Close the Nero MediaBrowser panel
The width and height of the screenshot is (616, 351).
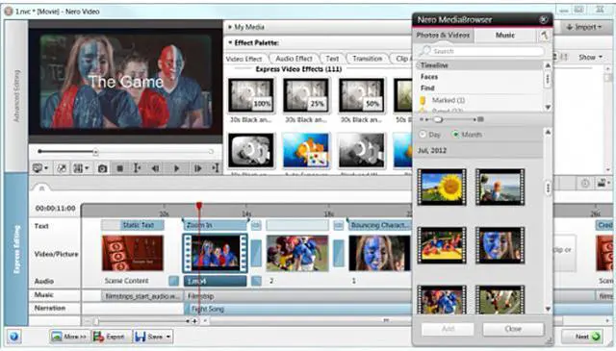(x=544, y=19)
